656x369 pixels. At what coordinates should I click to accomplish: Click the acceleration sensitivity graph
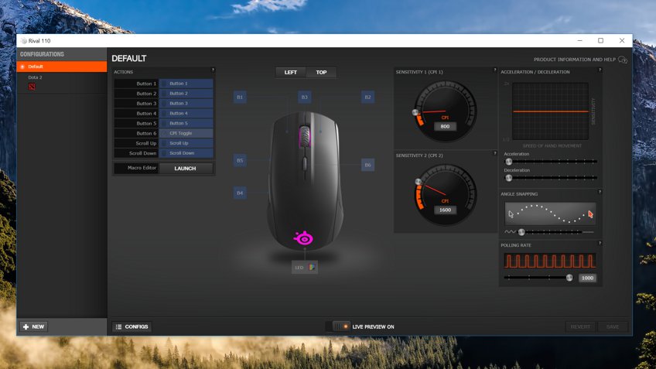pos(551,111)
